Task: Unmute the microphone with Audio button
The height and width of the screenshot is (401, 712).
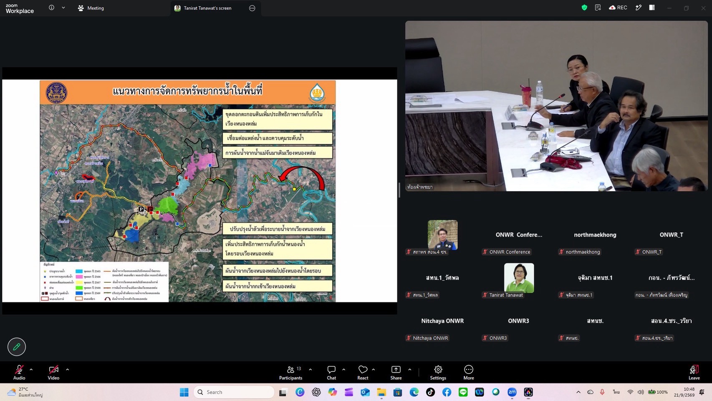Action: tap(19, 373)
